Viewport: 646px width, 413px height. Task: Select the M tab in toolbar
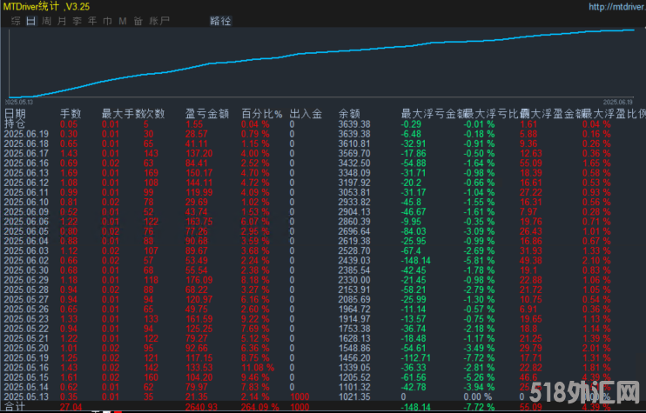click(x=122, y=20)
